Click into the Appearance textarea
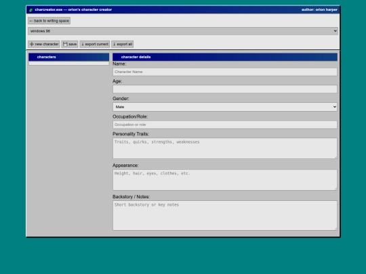The width and height of the screenshot is (366, 274). (225, 180)
